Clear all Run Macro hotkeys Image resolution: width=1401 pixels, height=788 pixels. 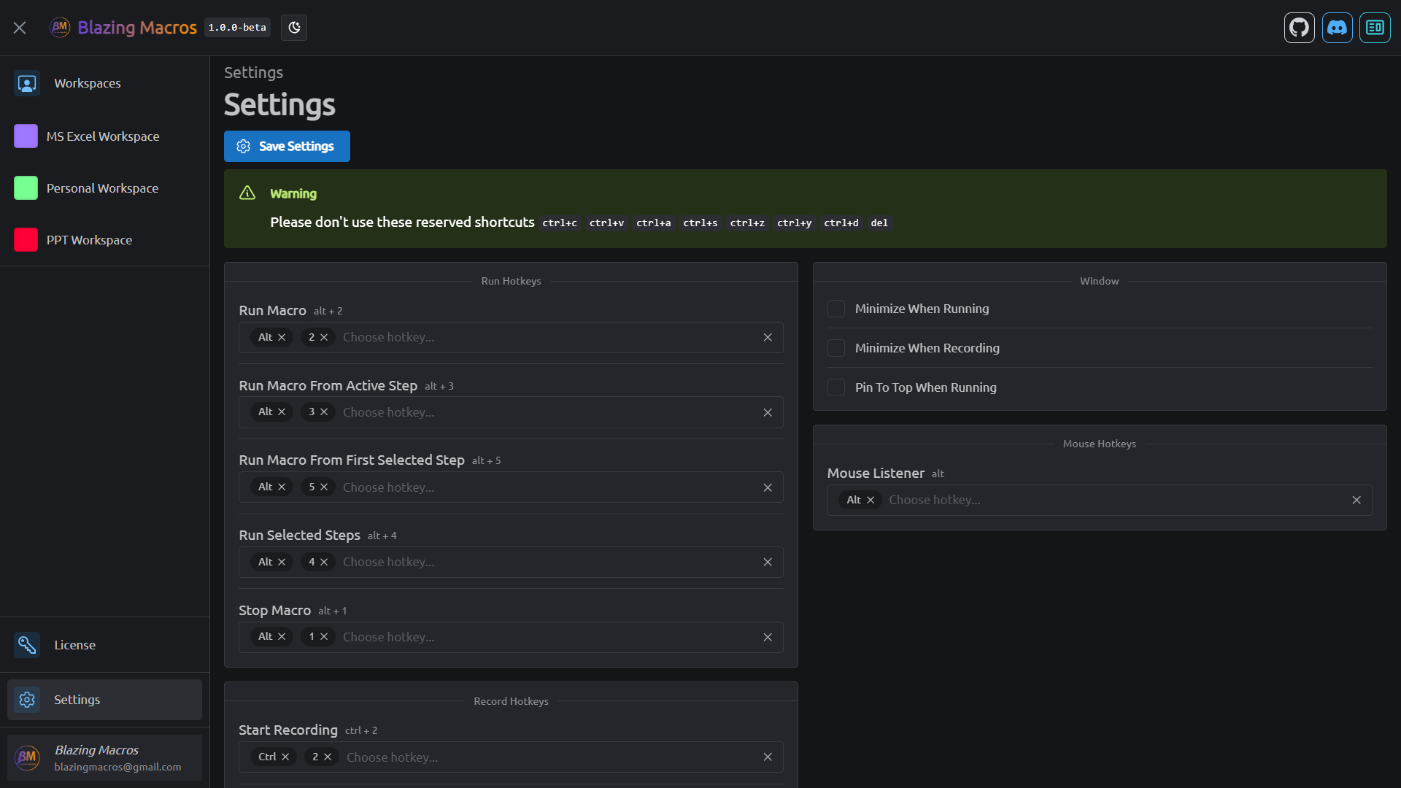[768, 337]
